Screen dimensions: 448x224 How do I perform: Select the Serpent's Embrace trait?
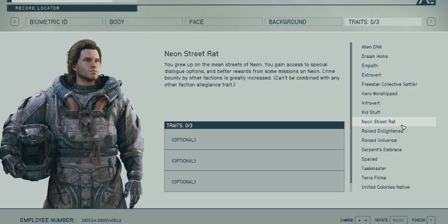381,150
